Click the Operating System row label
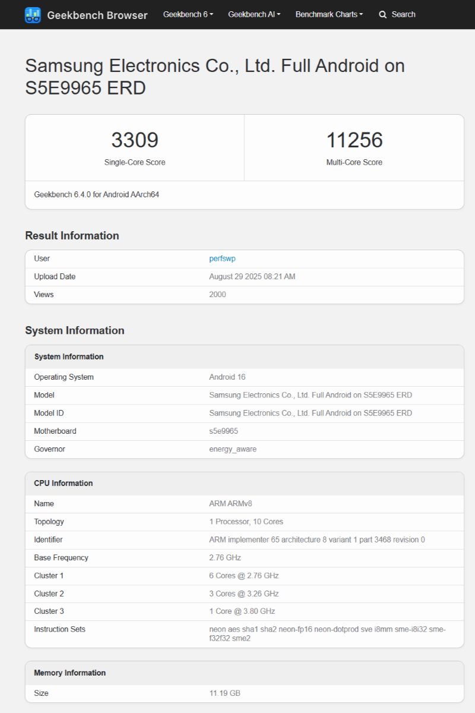The height and width of the screenshot is (713, 475). coord(64,377)
